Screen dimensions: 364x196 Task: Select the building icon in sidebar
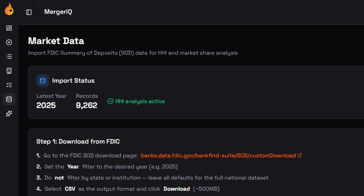coord(9,71)
